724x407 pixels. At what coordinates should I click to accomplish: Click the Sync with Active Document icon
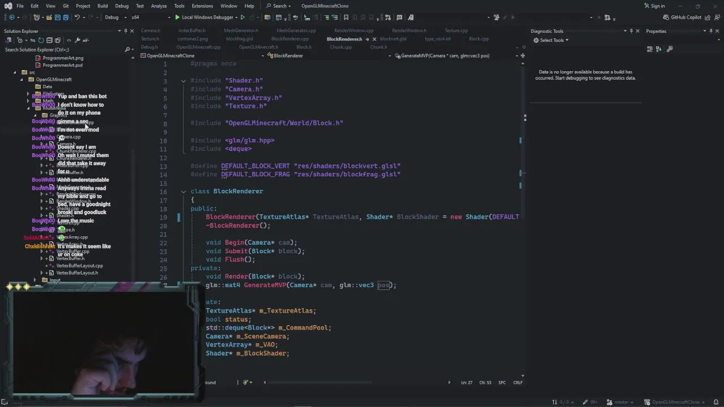(32, 40)
